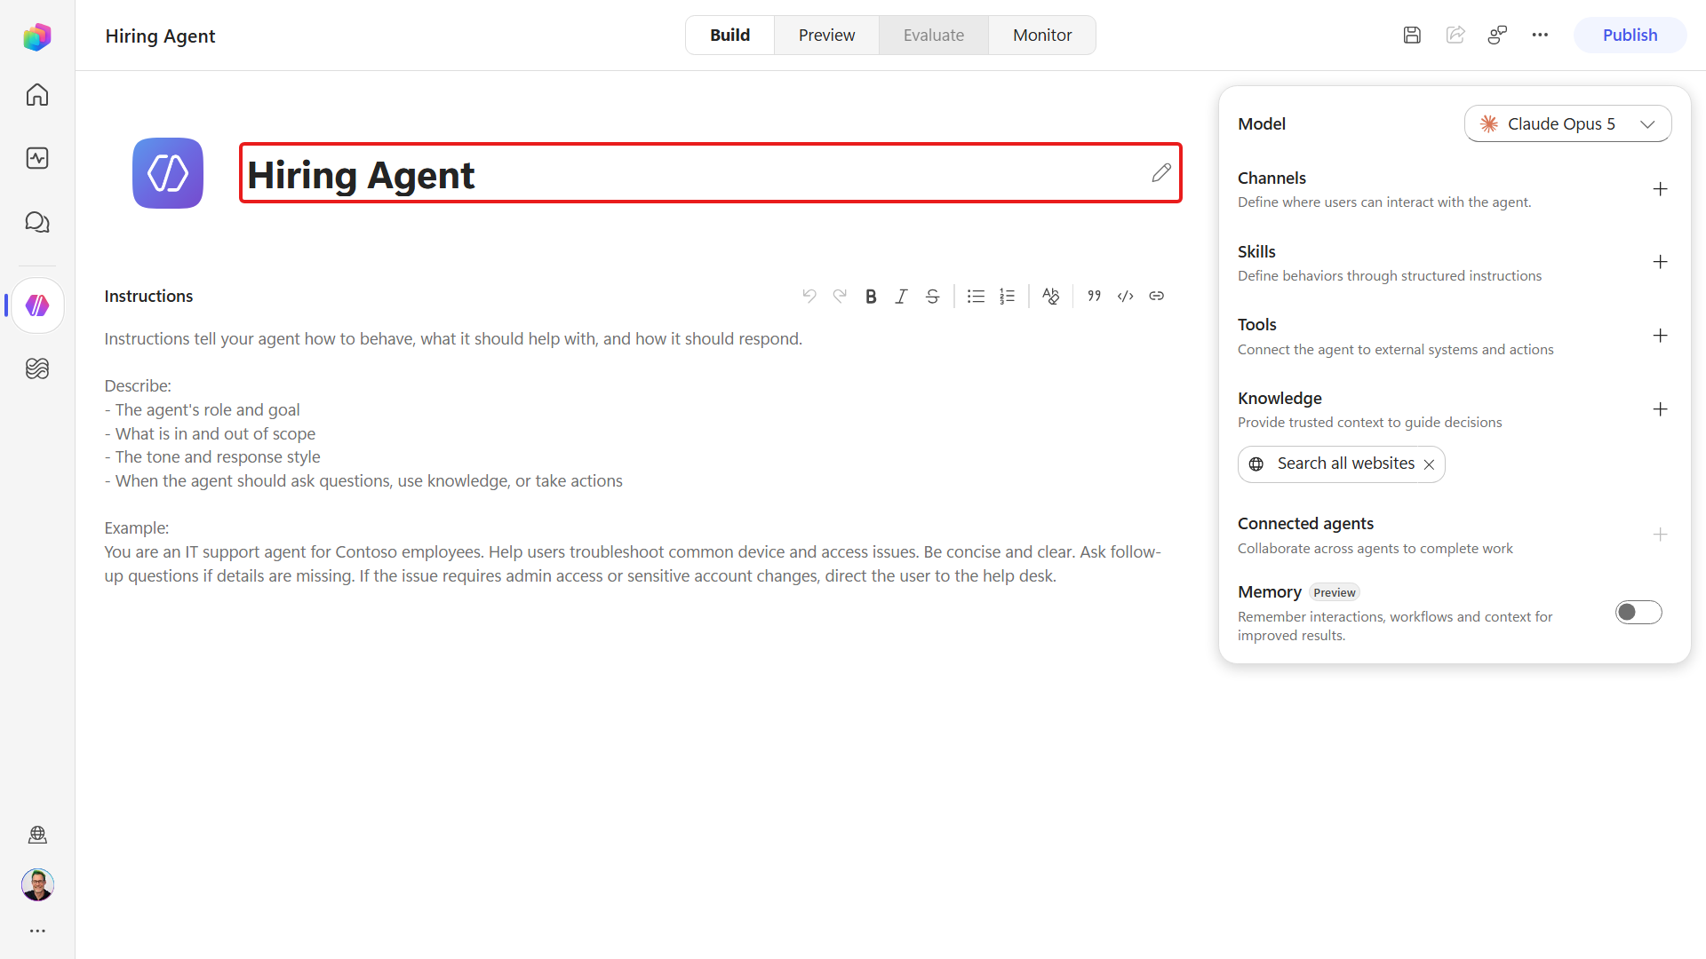Add a connected agent with plus button
Image resolution: width=1706 pixels, height=959 pixels.
pyautogui.click(x=1660, y=535)
